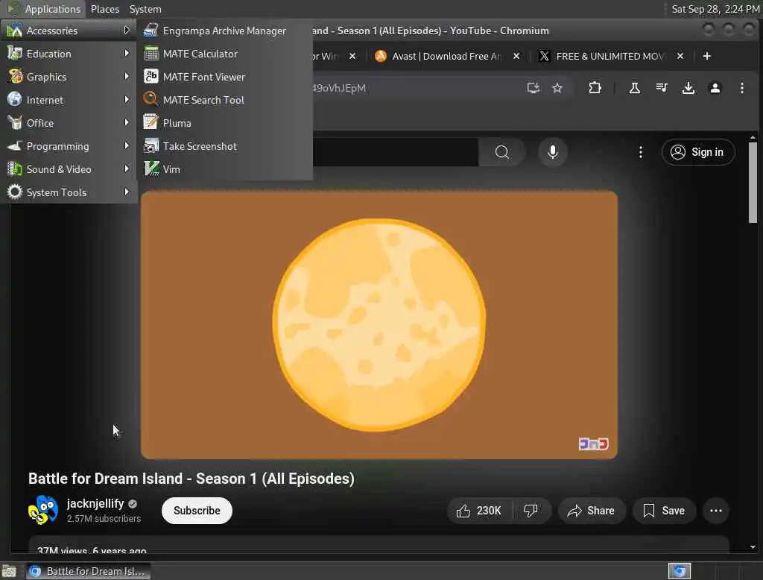Image resolution: width=763 pixels, height=580 pixels.
Task: Click the install app icon in address bar
Action: click(534, 88)
